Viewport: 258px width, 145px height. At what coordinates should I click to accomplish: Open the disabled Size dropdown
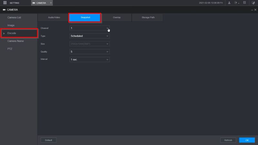coord(90,44)
